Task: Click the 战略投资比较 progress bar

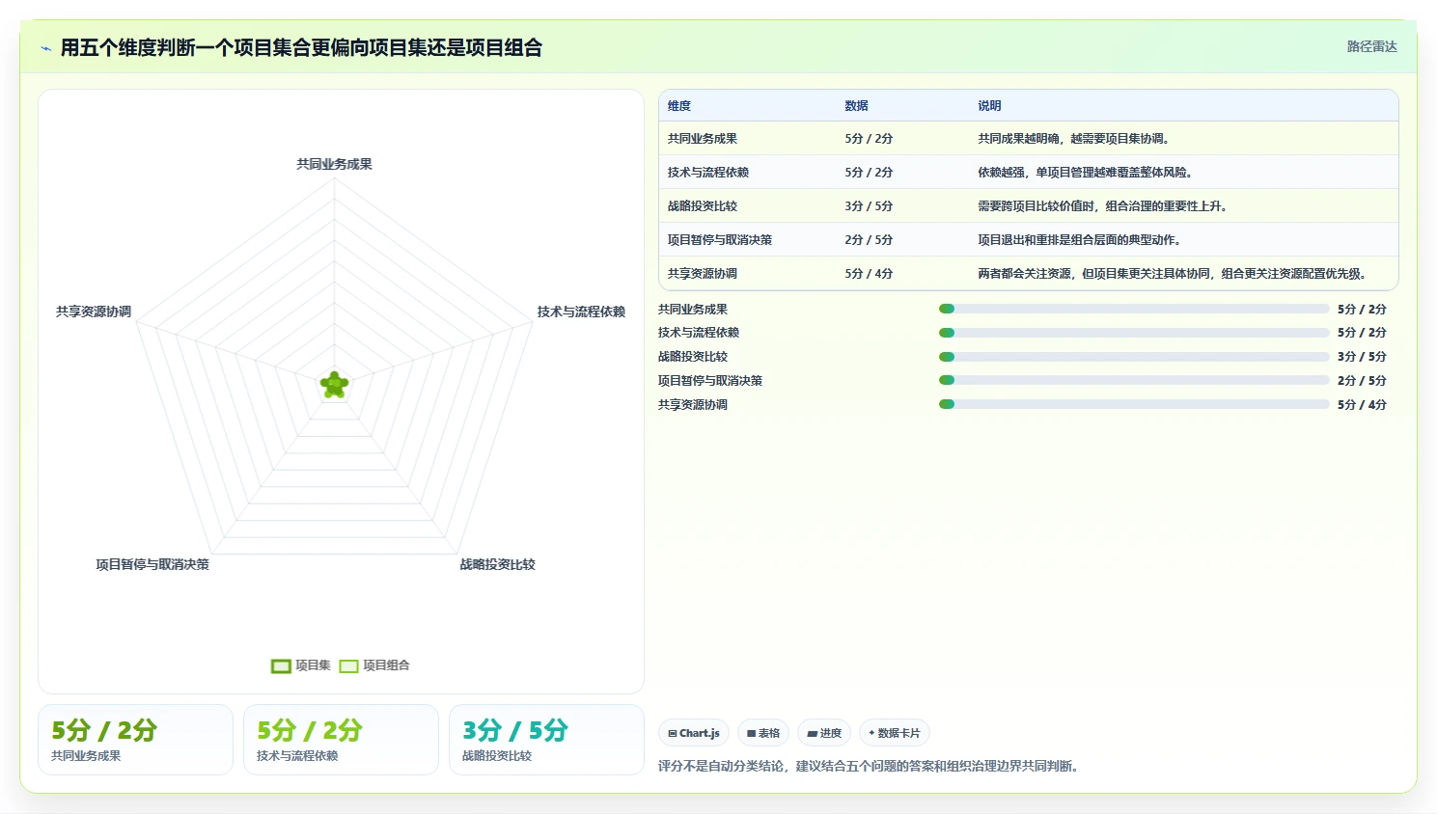Action: [x=1134, y=357]
